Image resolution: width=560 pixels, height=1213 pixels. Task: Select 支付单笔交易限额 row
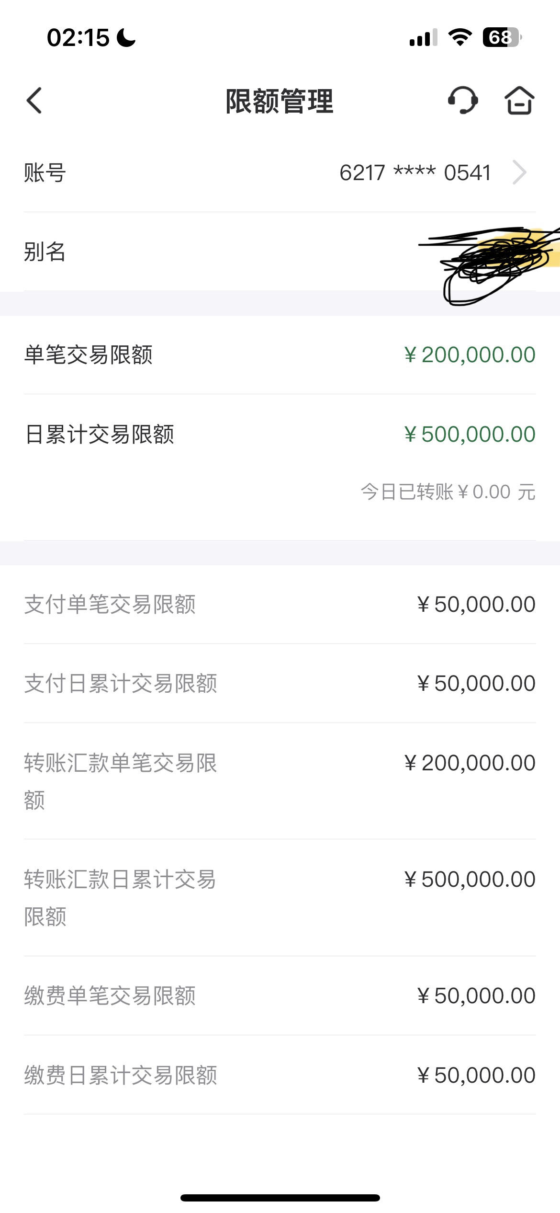point(280,604)
